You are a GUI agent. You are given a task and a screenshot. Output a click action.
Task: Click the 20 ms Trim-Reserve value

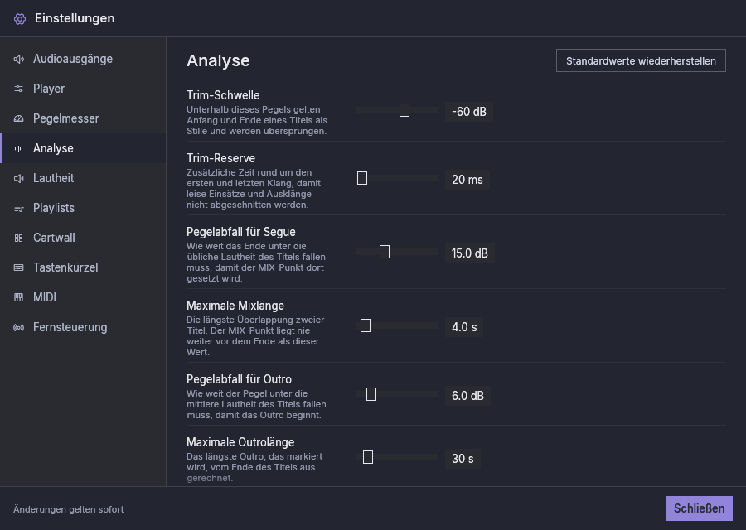pos(467,180)
